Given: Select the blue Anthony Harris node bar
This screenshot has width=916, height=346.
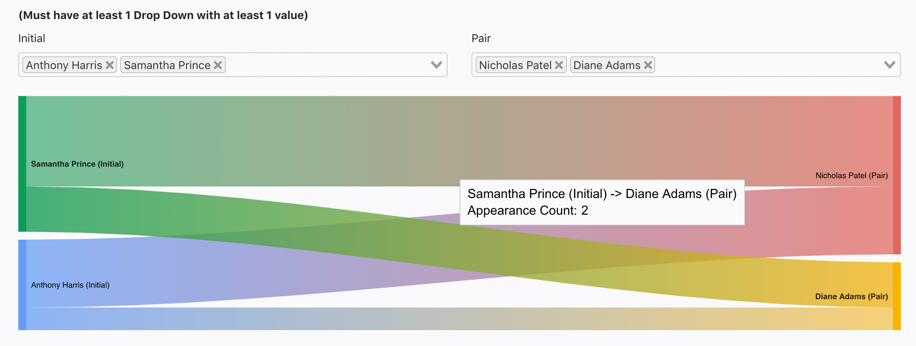Looking at the screenshot, I should click(22, 285).
